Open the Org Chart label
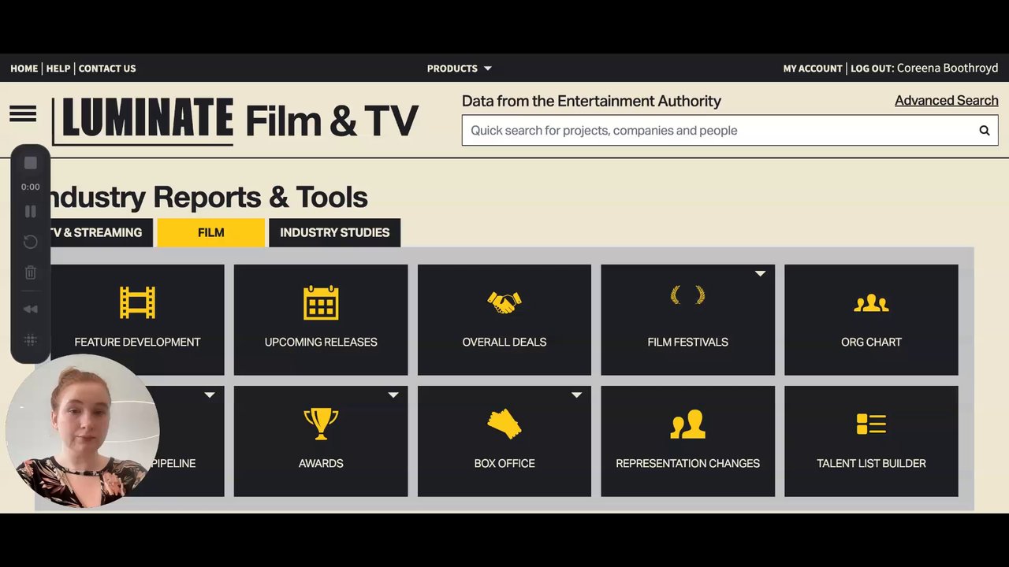1009x567 pixels. tap(871, 342)
